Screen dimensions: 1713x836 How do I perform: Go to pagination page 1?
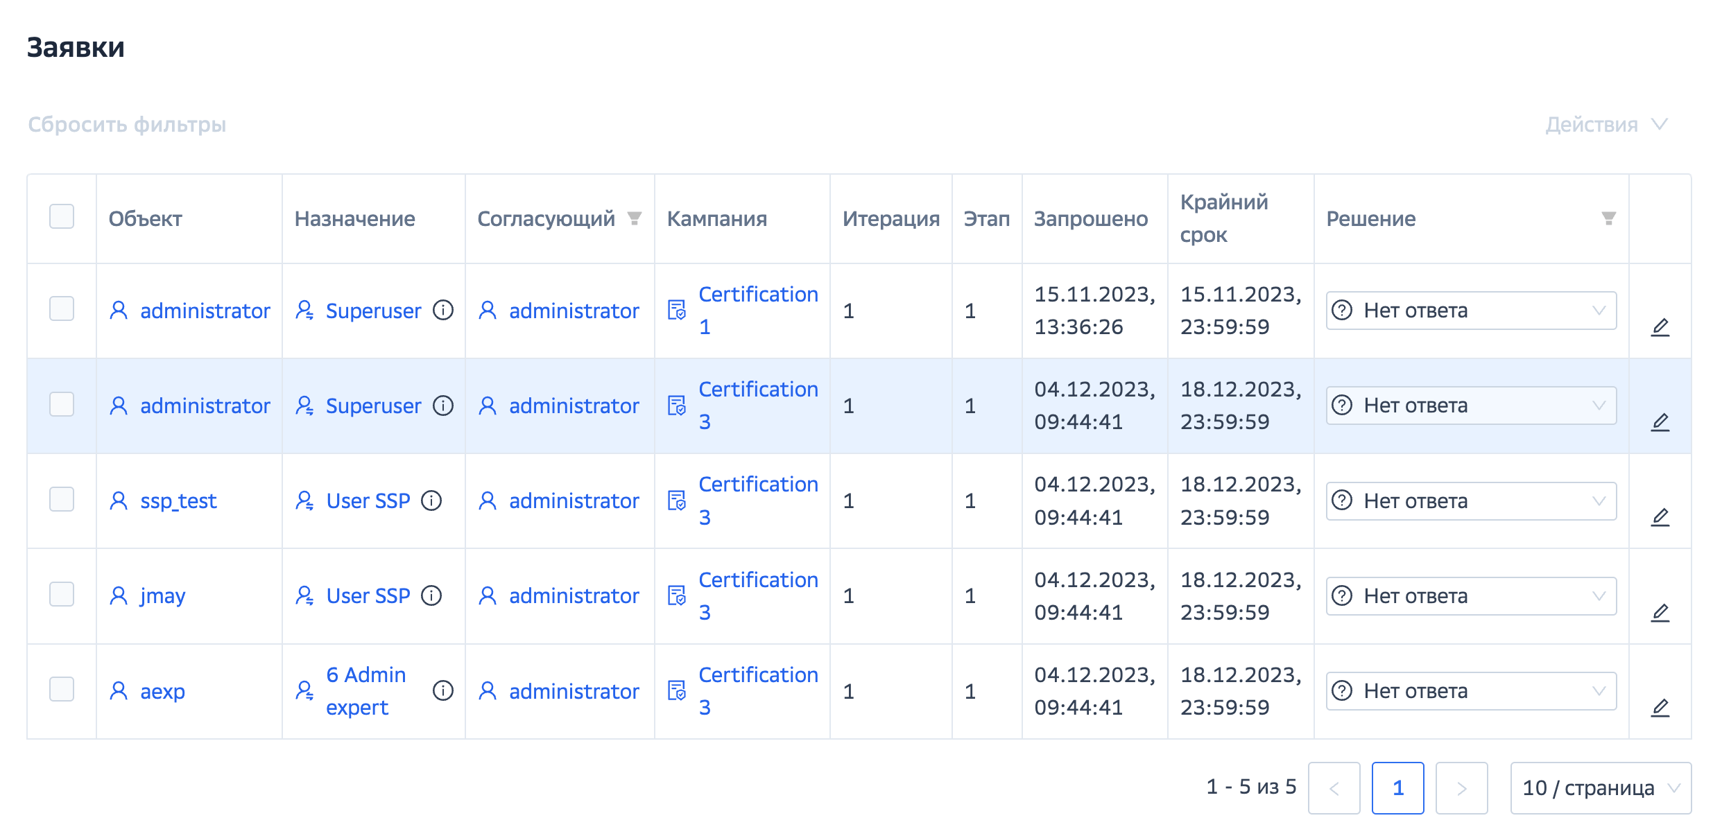click(x=1397, y=788)
